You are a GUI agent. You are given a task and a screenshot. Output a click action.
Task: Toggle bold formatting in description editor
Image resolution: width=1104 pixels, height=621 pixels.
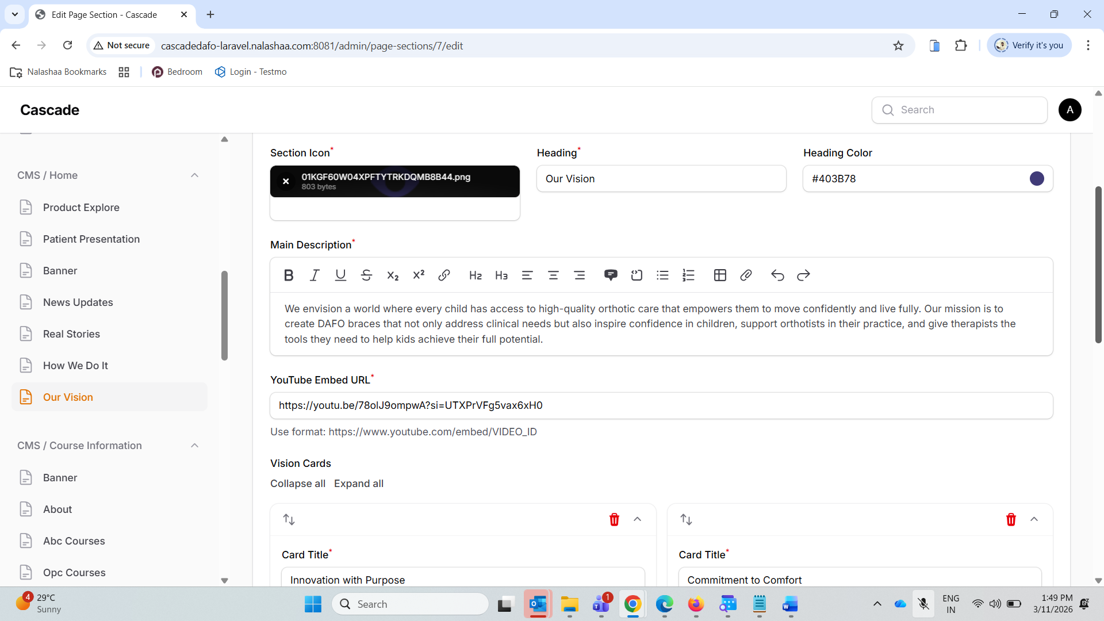pyautogui.click(x=289, y=275)
